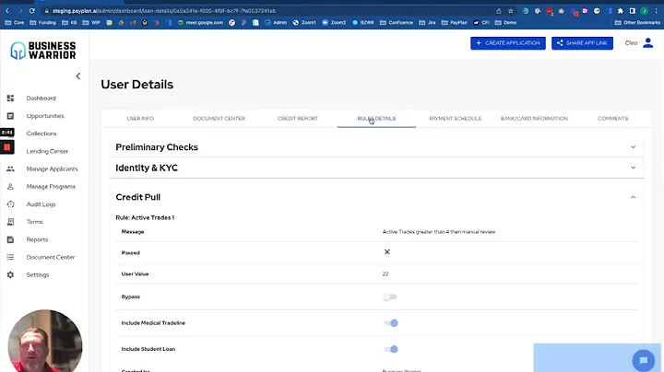Click the Share App Link button
The image size is (664, 372).
[x=582, y=43]
